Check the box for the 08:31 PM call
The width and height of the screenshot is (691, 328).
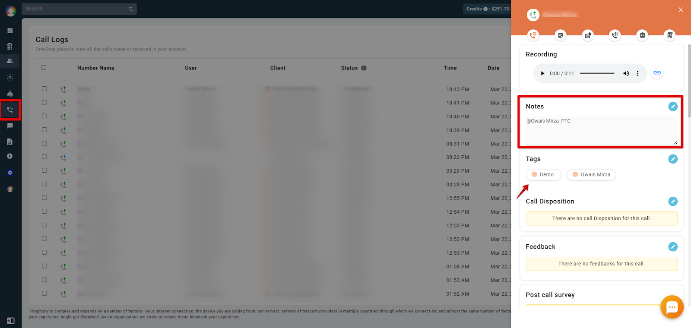[x=44, y=143]
